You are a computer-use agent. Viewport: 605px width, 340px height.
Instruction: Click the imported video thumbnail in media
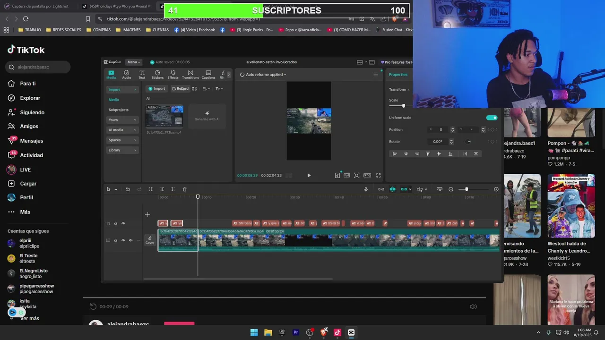coord(164,117)
